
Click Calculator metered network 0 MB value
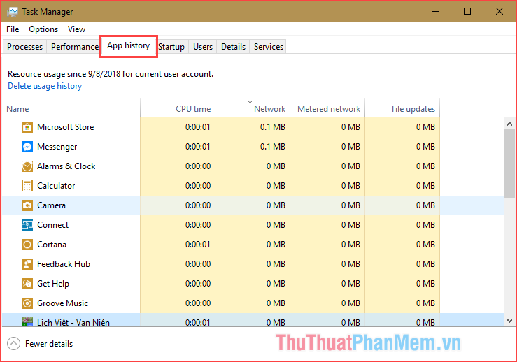(350, 186)
